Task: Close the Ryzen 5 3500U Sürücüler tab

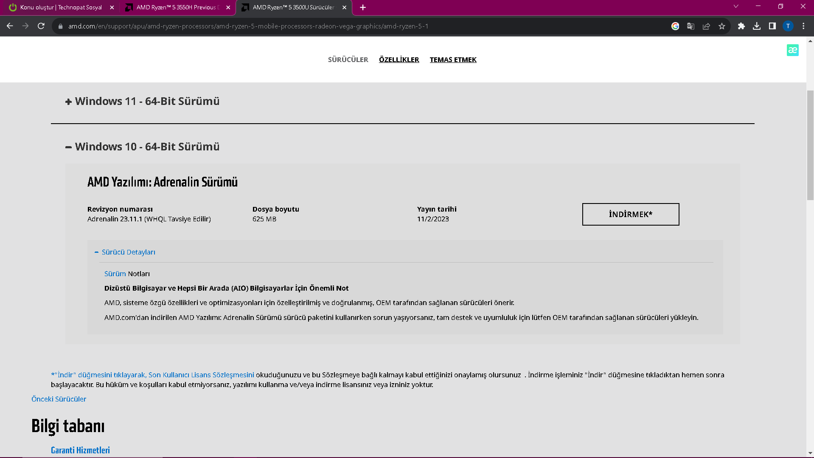Action: [344, 8]
